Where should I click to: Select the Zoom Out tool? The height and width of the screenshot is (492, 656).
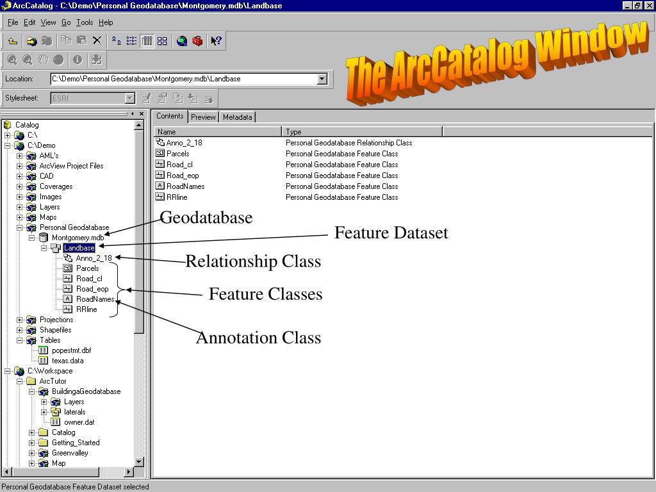pyautogui.click(x=27, y=60)
